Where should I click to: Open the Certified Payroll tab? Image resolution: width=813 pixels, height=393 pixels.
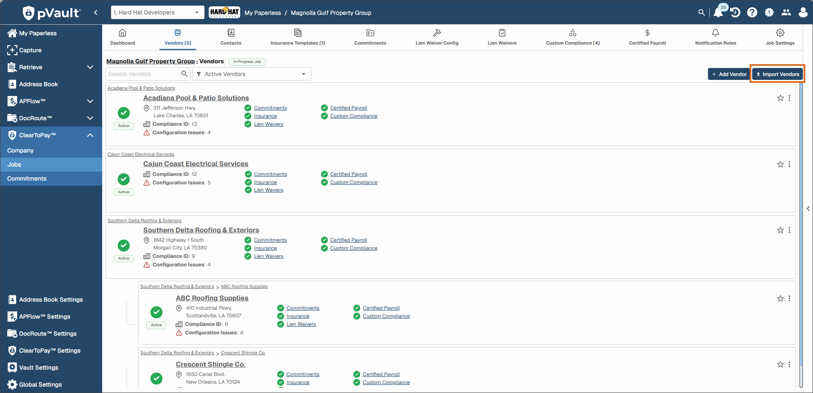click(648, 37)
